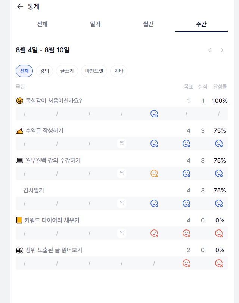Filter routines by 글쓰기 category
The width and height of the screenshot is (239, 303).
click(x=67, y=71)
